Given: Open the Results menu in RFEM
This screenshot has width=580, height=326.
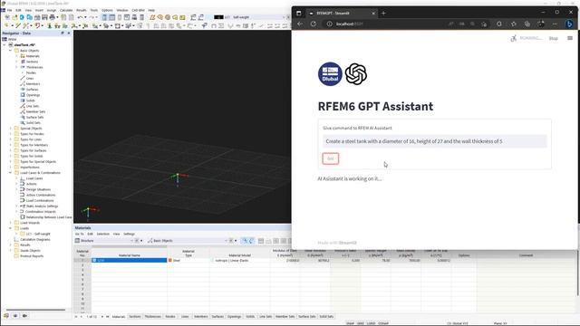Looking at the screenshot, I should [81, 10].
